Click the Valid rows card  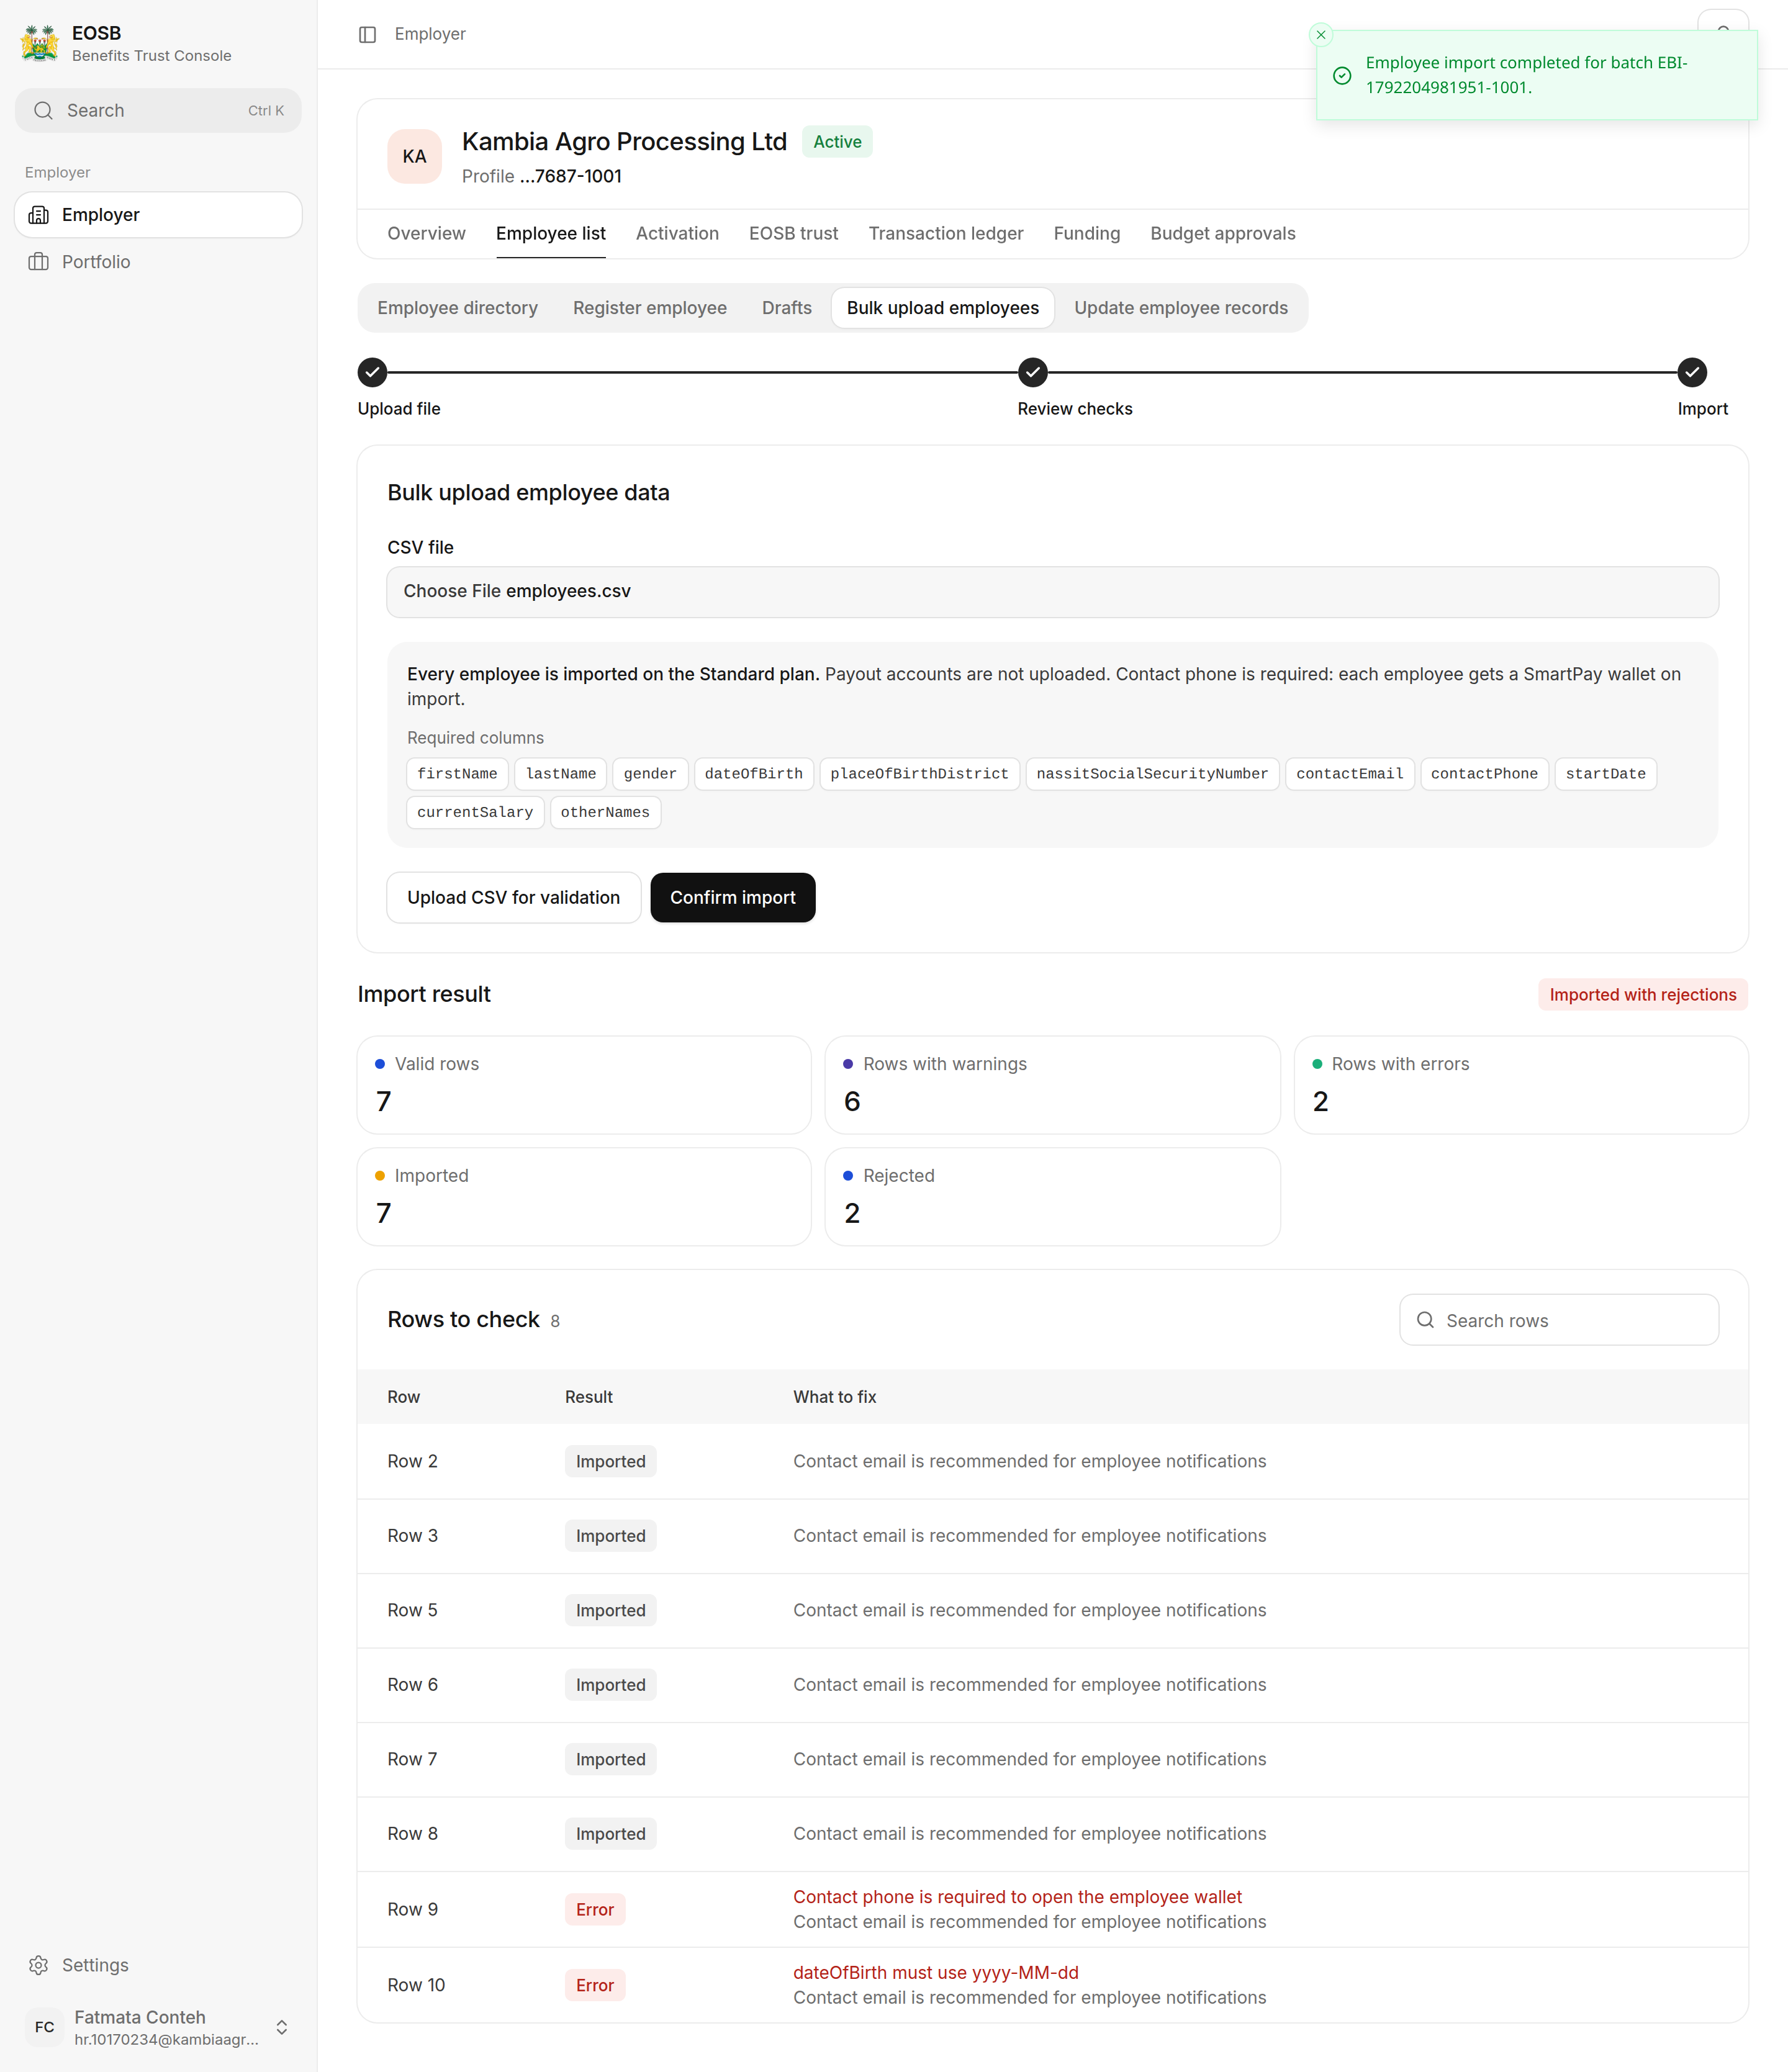click(x=584, y=1085)
